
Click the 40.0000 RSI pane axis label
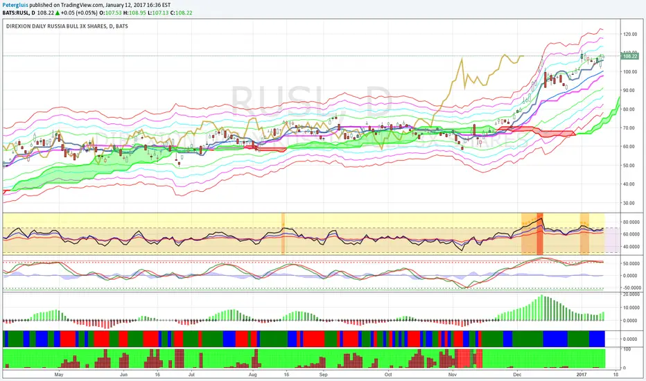(x=631, y=247)
